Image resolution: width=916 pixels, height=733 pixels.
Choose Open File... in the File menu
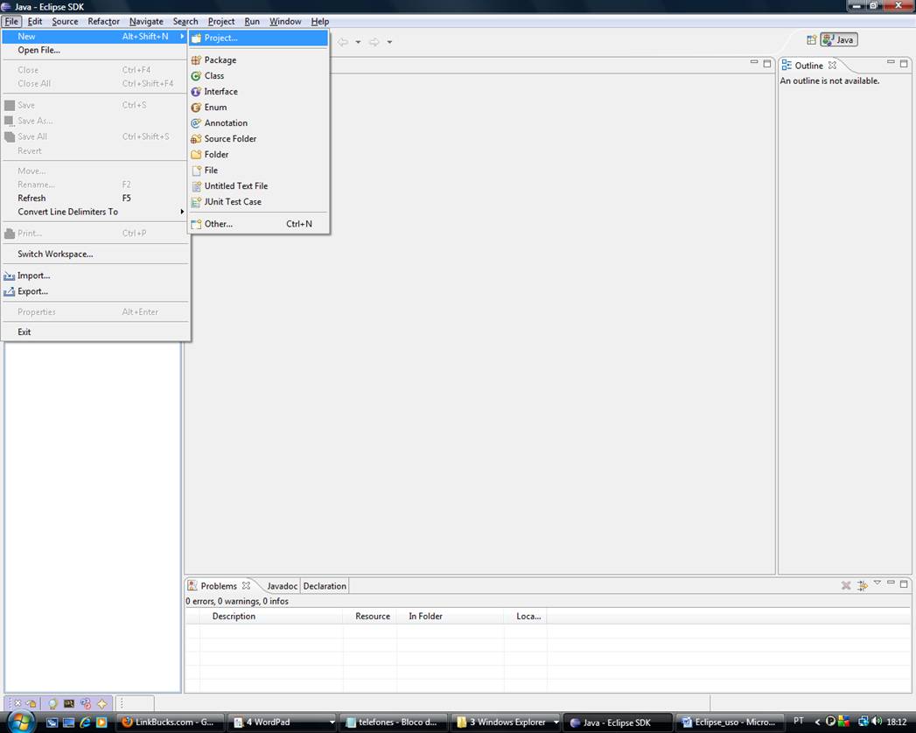pos(95,50)
